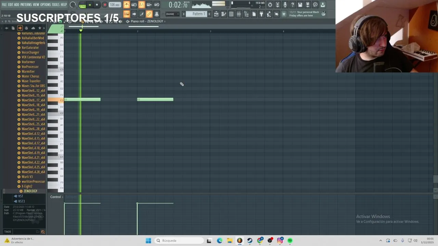Click the question mark help icon
438x246 pixels.
coord(293,5)
